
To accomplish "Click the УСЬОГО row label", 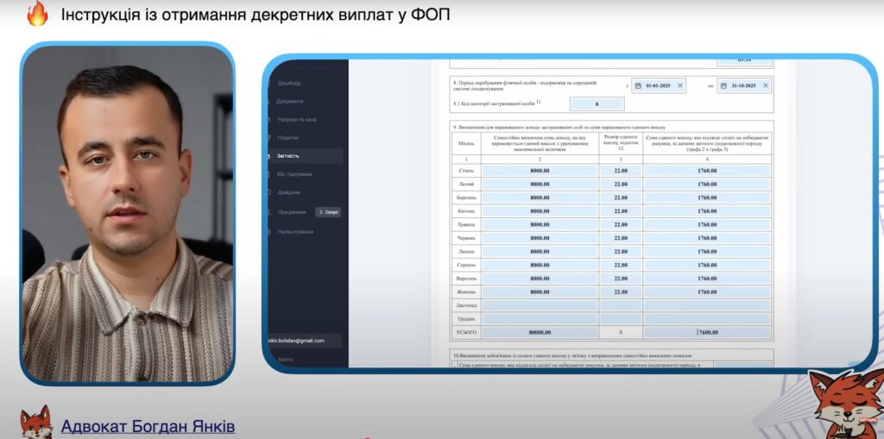I will pyautogui.click(x=466, y=333).
